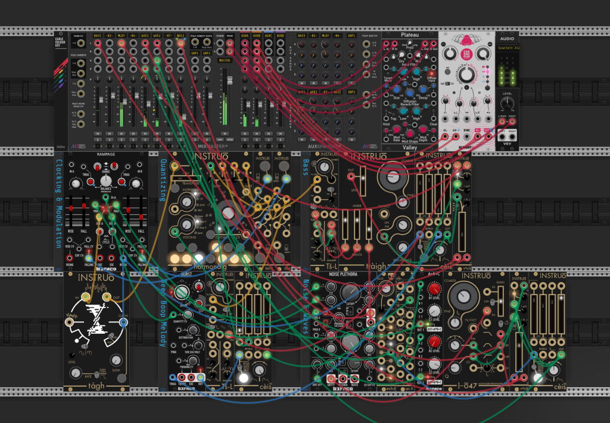Screen dimensions: 610x423
Task: Click the Burst QUANTITY knob
Action: pos(181,292)
